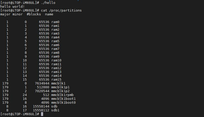
Task: Click the mmcblk1p1 partition name
Action: click(60, 87)
